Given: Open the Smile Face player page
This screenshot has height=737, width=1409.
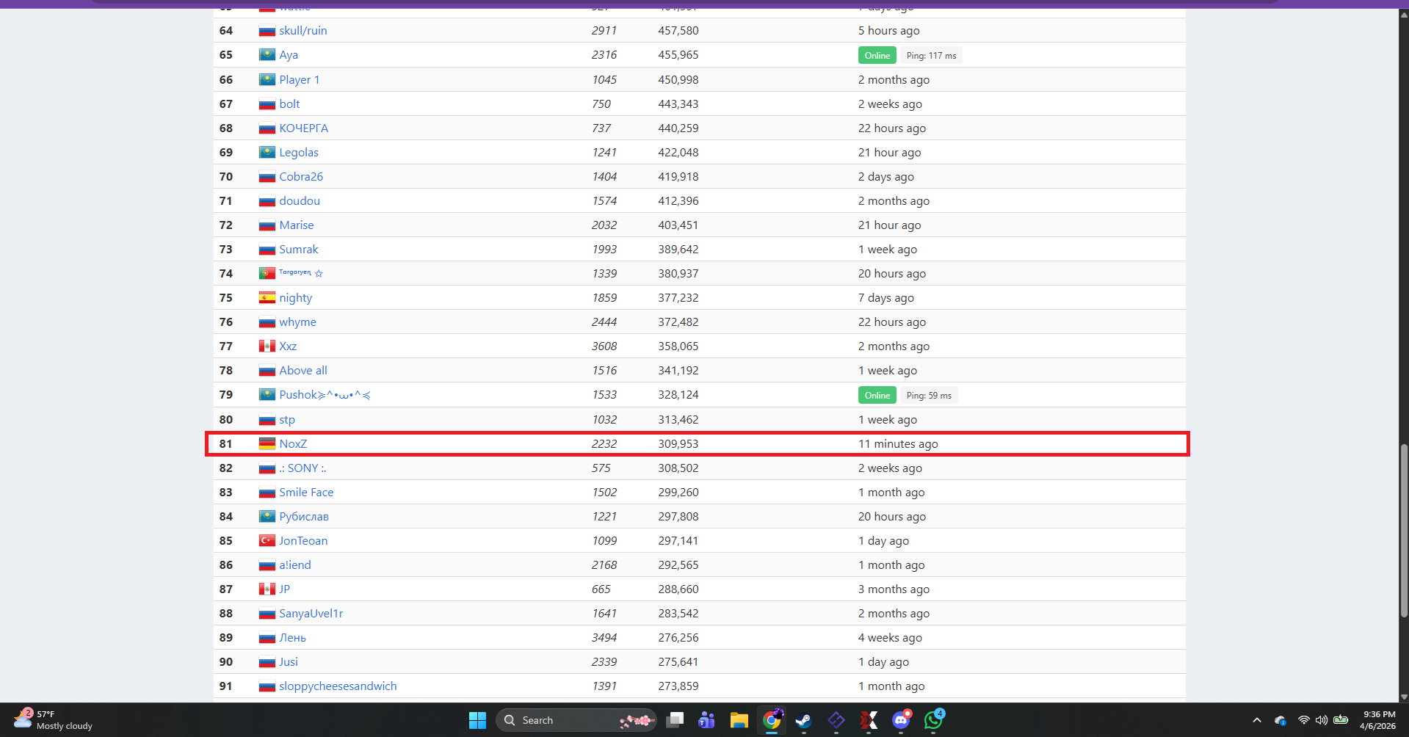Looking at the screenshot, I should point(305,493).
